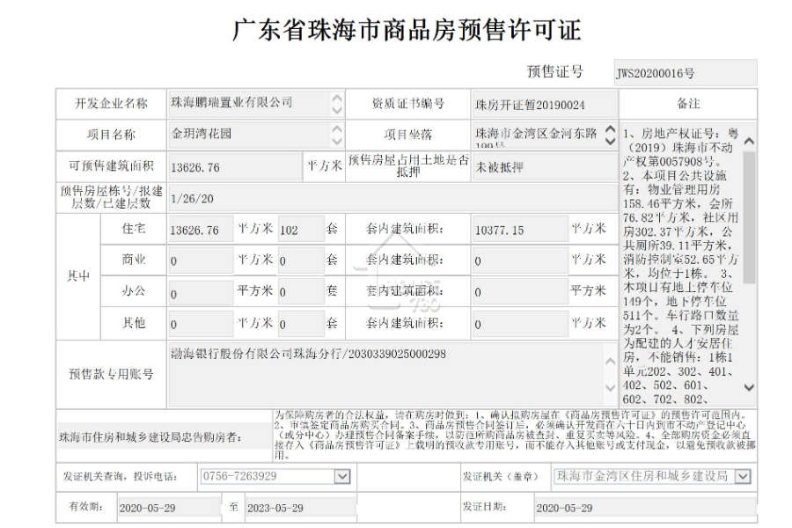This screenshot has width=792, height=528.
Task: Click the up arrow in project name field
Action: tap(337, 128)
